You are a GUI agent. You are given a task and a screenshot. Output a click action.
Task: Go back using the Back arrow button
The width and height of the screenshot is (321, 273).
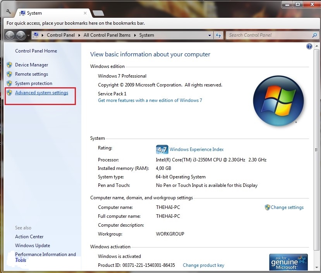click(10, 35)
